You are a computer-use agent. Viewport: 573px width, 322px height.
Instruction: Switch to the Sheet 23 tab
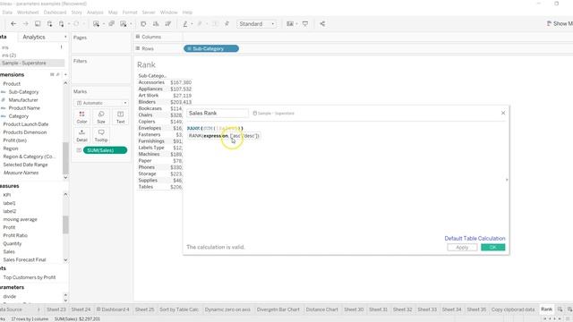[56, 309]
